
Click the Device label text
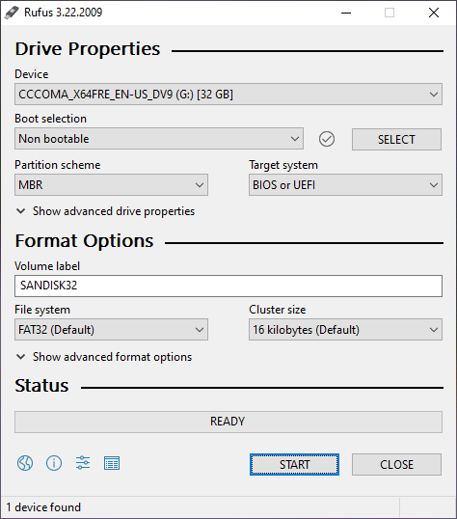[32, 74]
